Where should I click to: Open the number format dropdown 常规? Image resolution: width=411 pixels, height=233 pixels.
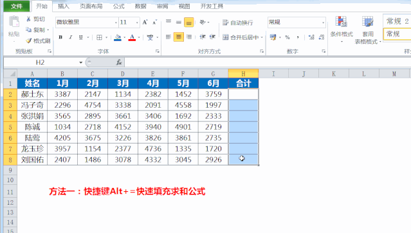pyautogui.click(x=323, y=22)
